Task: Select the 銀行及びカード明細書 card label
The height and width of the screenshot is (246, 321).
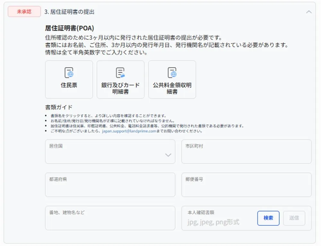Action: [121, 88]
